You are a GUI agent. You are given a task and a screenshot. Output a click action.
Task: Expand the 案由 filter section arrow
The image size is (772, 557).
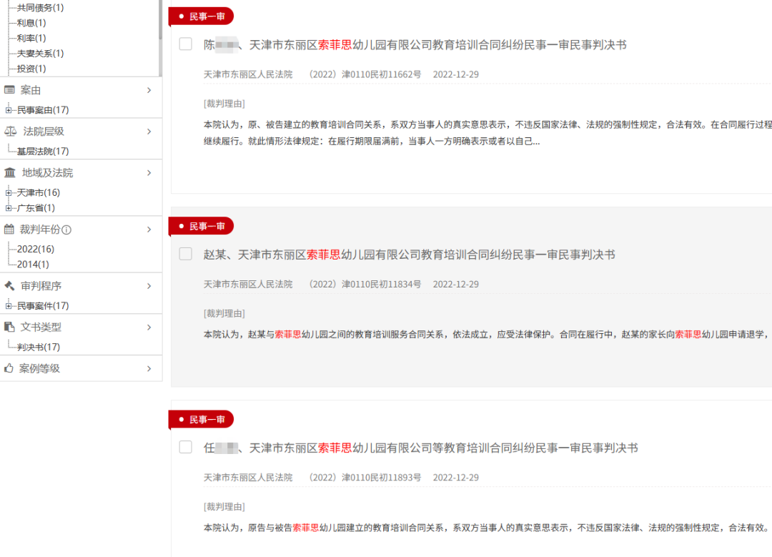(x=149, y=90)
